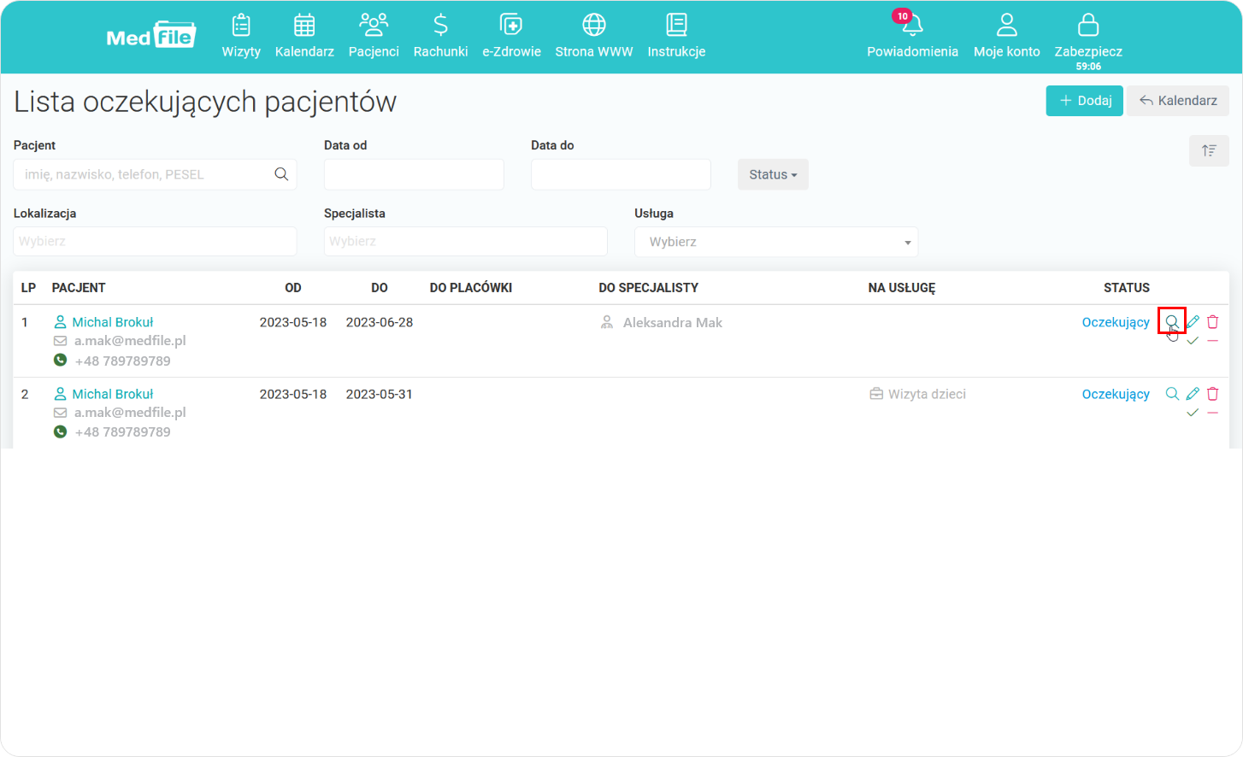Click patient person icon in row 1
Image resolution: width=1243 pixels, height=757 pixels.
coord(60,322)
